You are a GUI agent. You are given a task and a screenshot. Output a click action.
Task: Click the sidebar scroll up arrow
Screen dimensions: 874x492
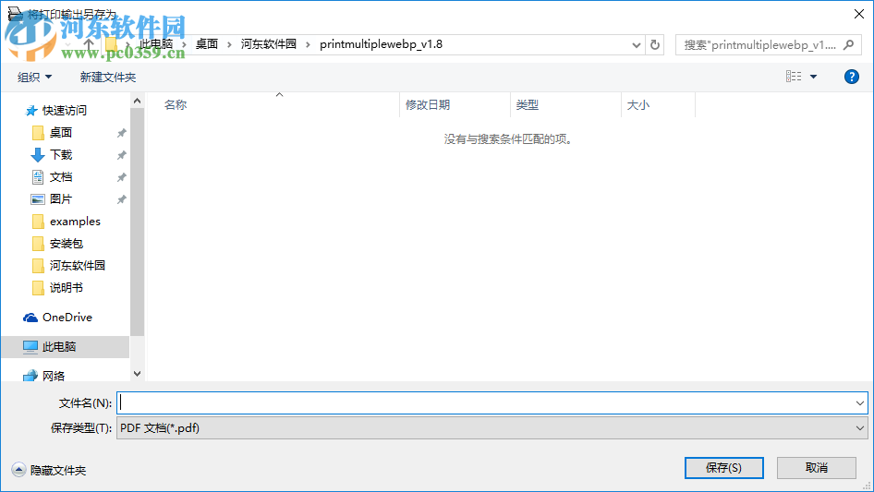(x=137, y=101)
